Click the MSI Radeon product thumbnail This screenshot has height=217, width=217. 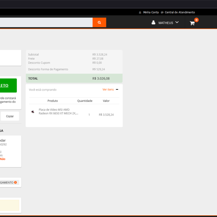33,112
